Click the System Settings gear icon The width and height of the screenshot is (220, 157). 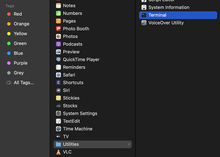[58, 113]
